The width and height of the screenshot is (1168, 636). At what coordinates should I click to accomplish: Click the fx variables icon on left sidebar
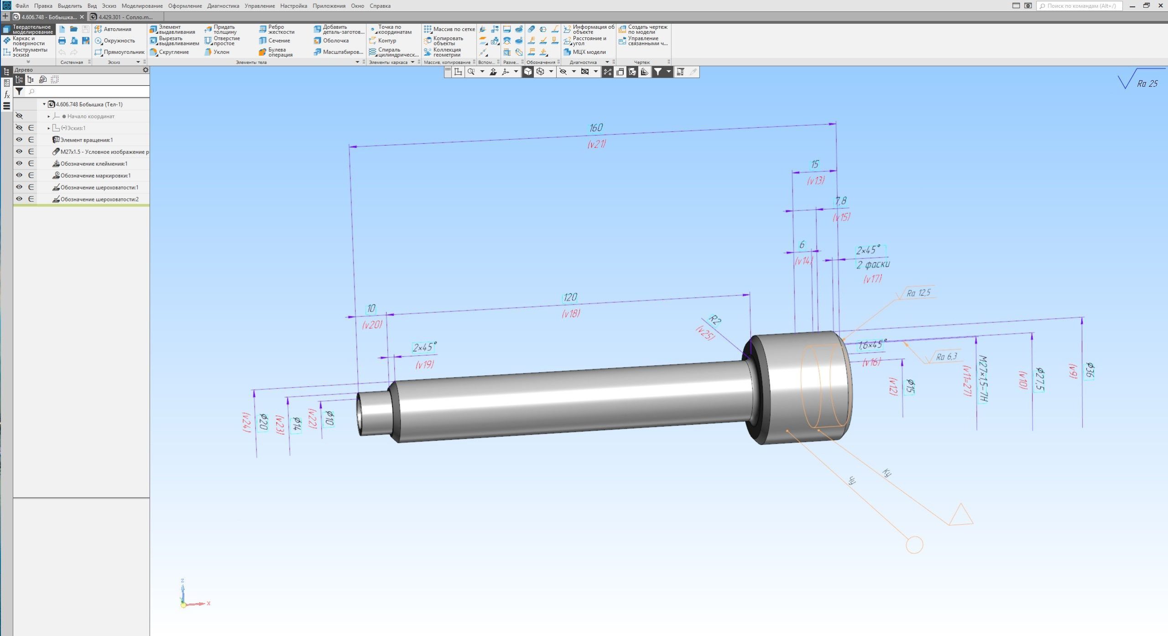(x=7, y=95)
